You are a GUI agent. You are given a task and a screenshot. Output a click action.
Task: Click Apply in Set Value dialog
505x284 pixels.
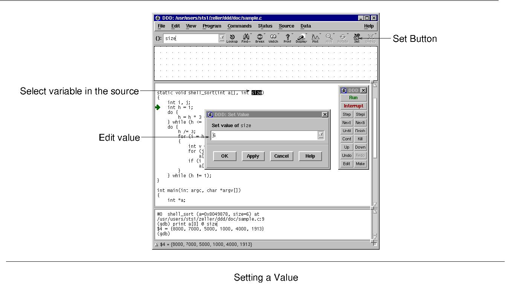point(253,156)
